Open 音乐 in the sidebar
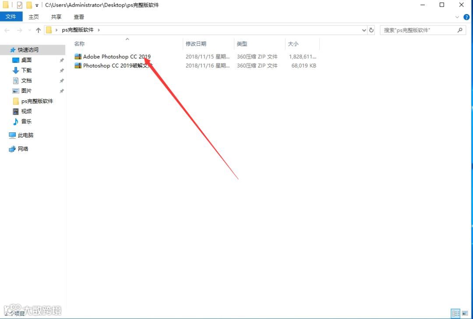The height and width of the screenshot is (319, 473). point(26,122)
